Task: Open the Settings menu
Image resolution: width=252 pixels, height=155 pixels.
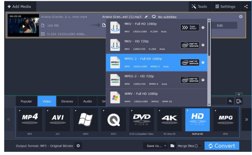Action: tap(225, 6)
